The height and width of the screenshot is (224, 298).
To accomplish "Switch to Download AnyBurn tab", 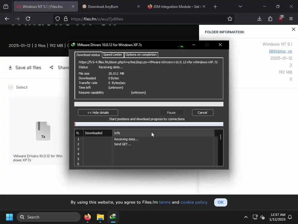I will point(111,6).
